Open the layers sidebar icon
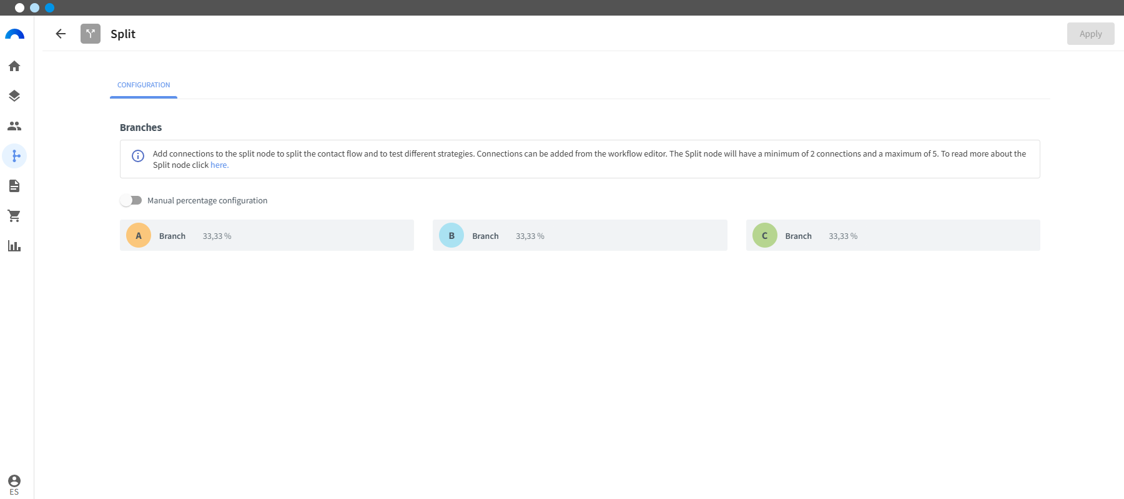 click(14, 96)
